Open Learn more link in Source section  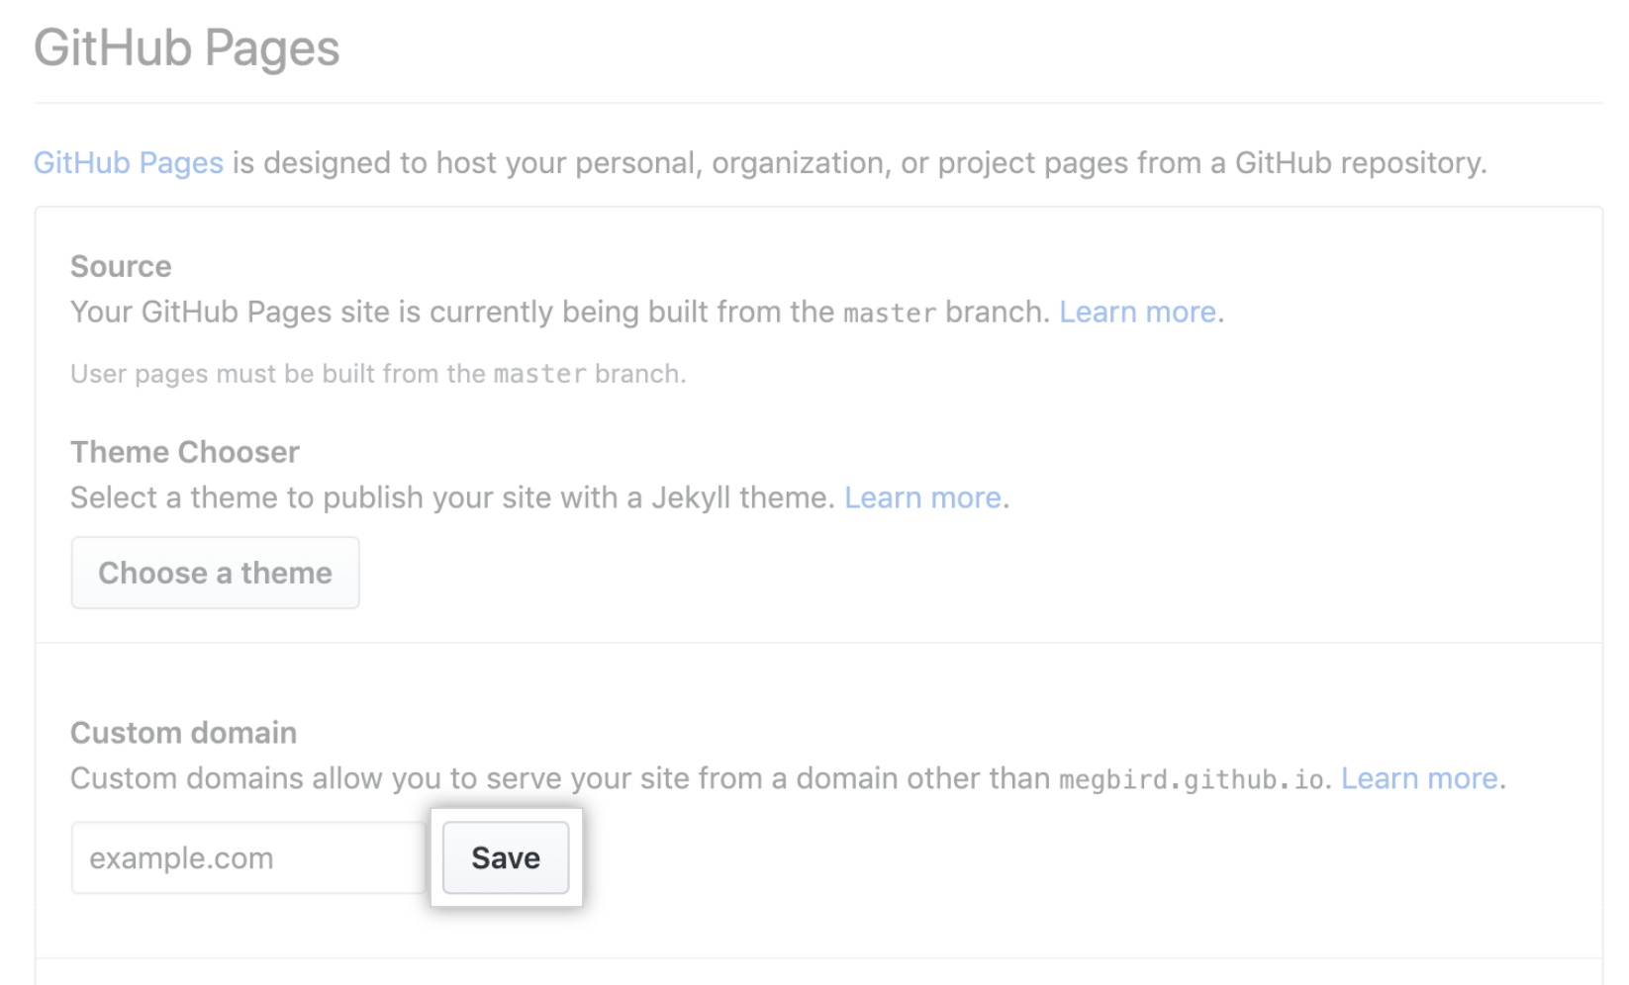click(x=1137, y=312)
